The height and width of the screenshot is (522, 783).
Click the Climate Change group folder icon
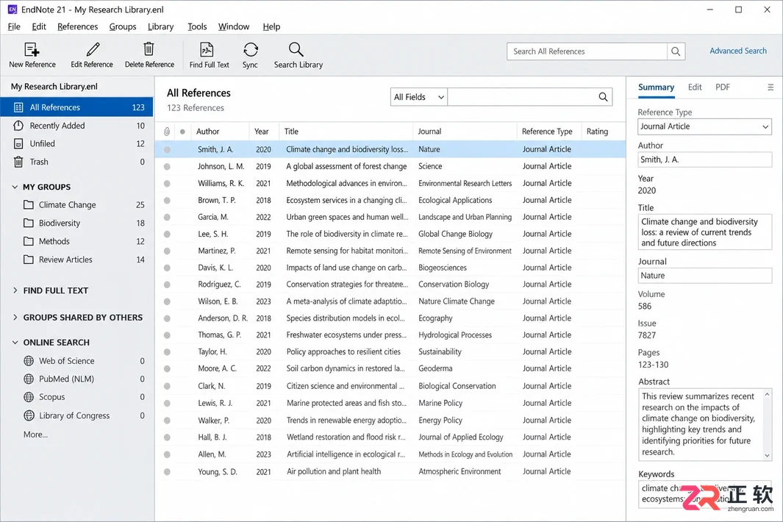[x=29, y=205]
